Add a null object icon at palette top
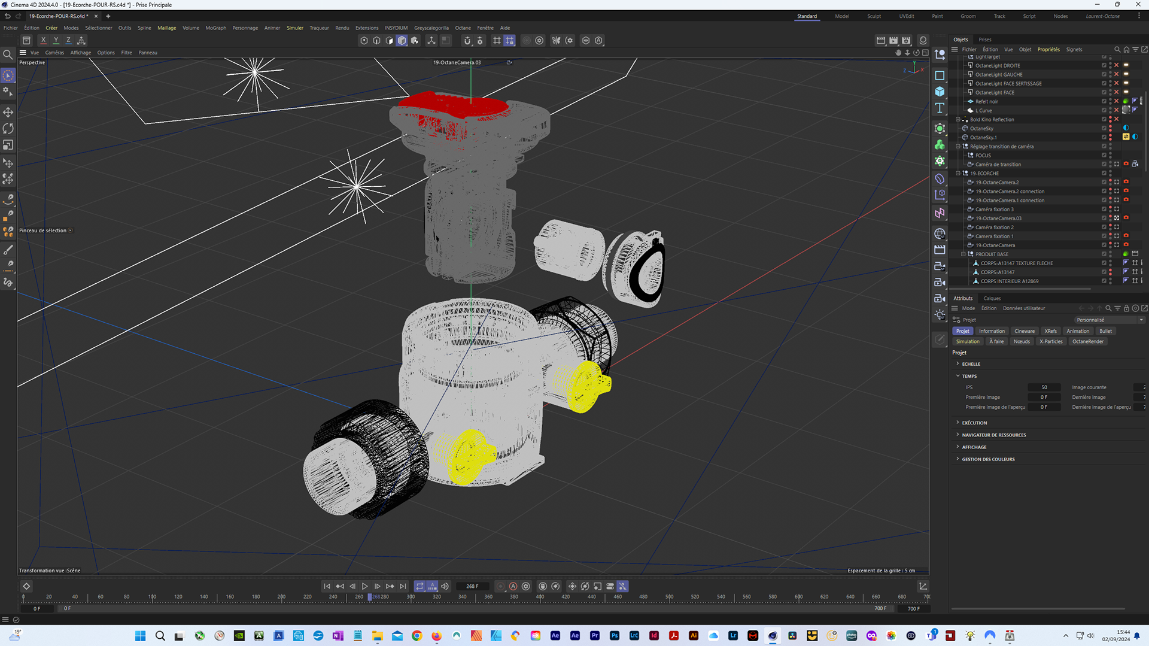 (940, 55)
